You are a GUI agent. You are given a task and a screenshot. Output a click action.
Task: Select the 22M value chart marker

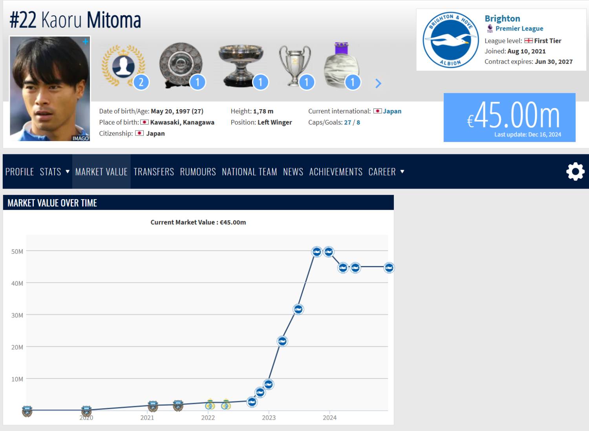coord(282,341)
